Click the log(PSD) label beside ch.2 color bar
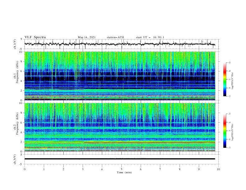 (232, 132)
